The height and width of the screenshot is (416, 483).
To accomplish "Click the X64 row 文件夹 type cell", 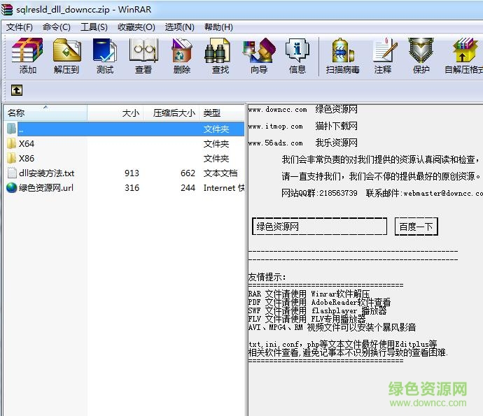I will (x=216, y=144).
